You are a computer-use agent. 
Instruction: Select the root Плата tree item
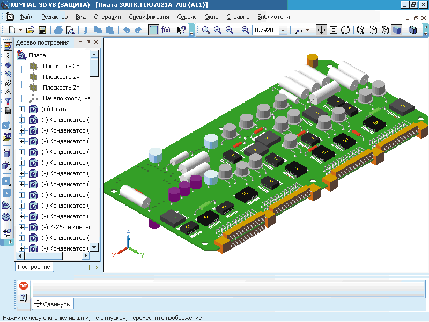37,55
